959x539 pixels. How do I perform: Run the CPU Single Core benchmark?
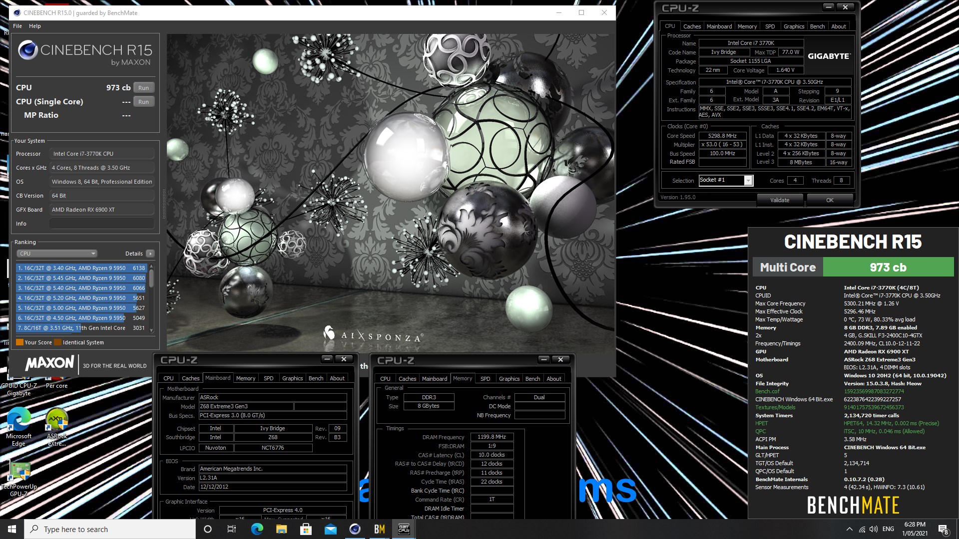[143, 102]
